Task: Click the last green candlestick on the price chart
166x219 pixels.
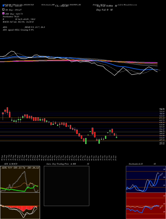Action: click(117, 137)
